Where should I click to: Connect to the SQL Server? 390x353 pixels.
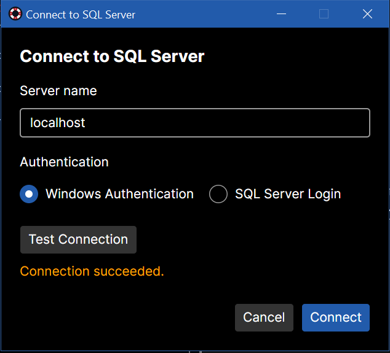tap(335, 317)
